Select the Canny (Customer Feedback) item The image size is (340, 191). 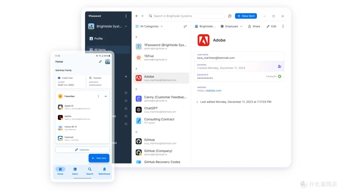pos(161,98)
